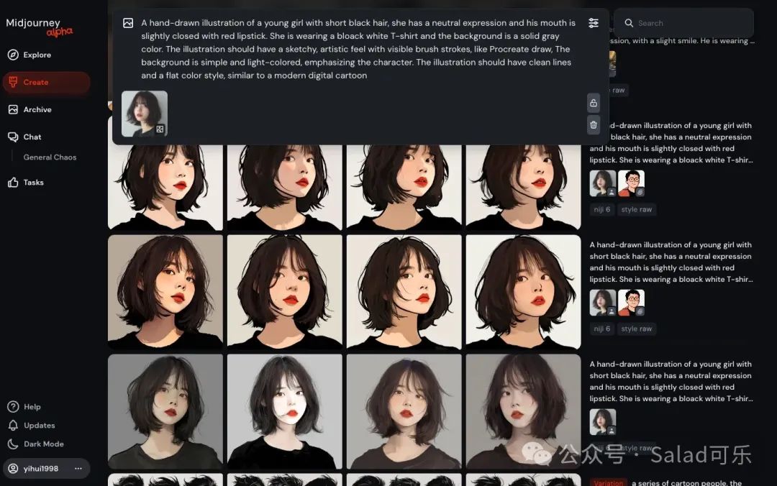The width and height of the screenshot is (777, 486).
Task: Open the third image in the gray-background row
Action: pyautogui.click(x=404, y=412)
